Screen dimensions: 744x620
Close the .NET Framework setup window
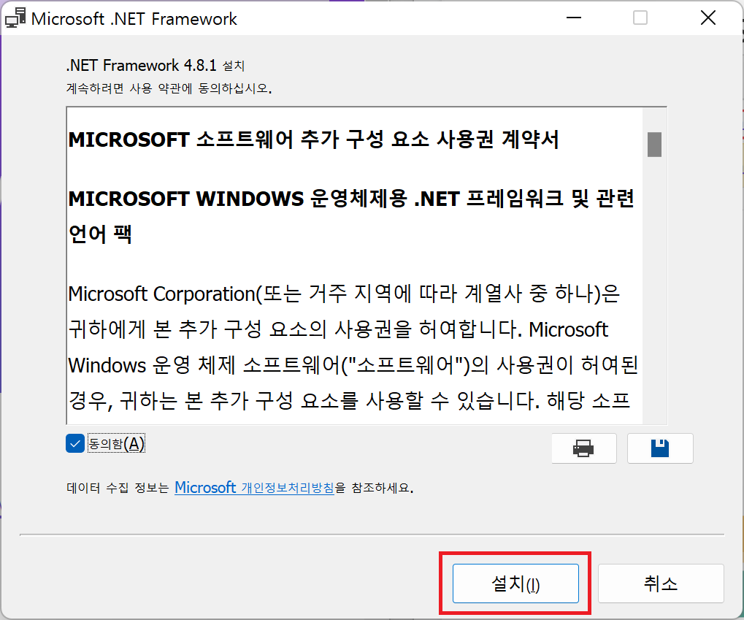[708, 18]
